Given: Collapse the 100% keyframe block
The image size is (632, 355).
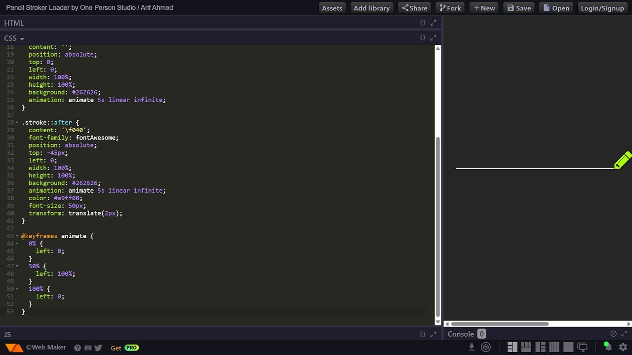Looking at the screenshot, I should (x=17, y=289).
